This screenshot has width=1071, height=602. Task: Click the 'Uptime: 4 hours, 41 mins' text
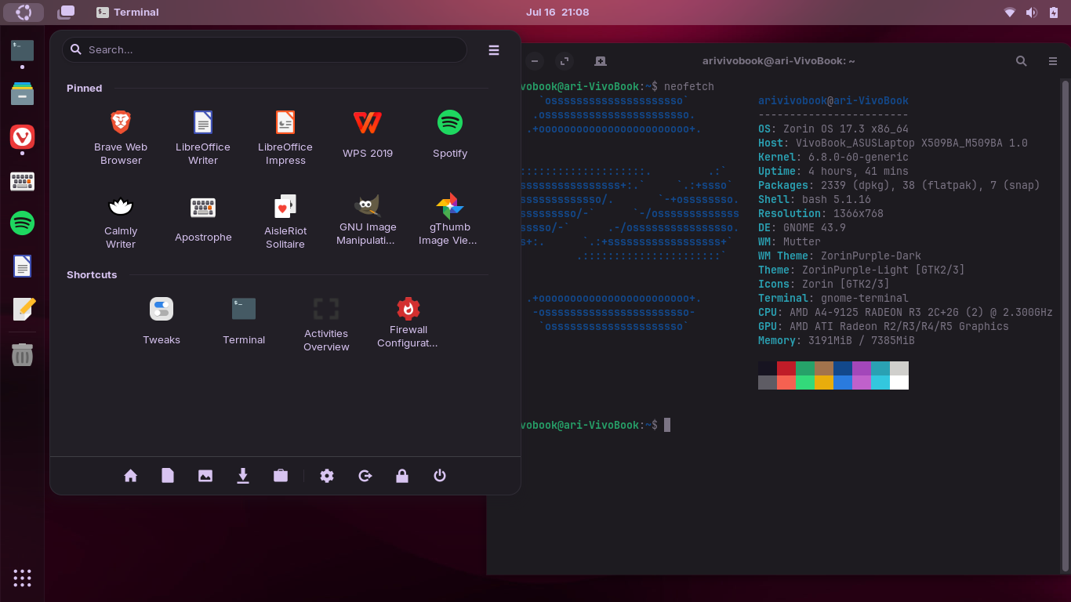coord(833,171)
